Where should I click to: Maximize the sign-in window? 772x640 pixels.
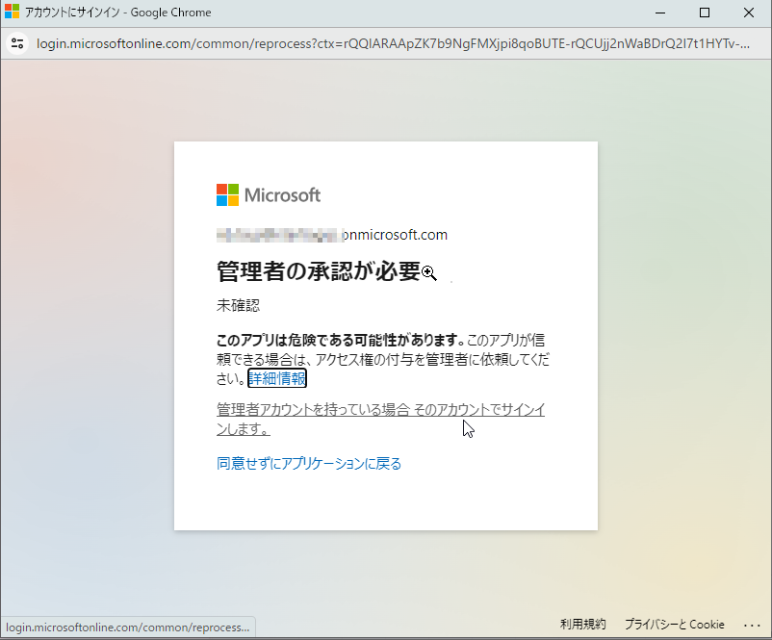click(705, 13)
